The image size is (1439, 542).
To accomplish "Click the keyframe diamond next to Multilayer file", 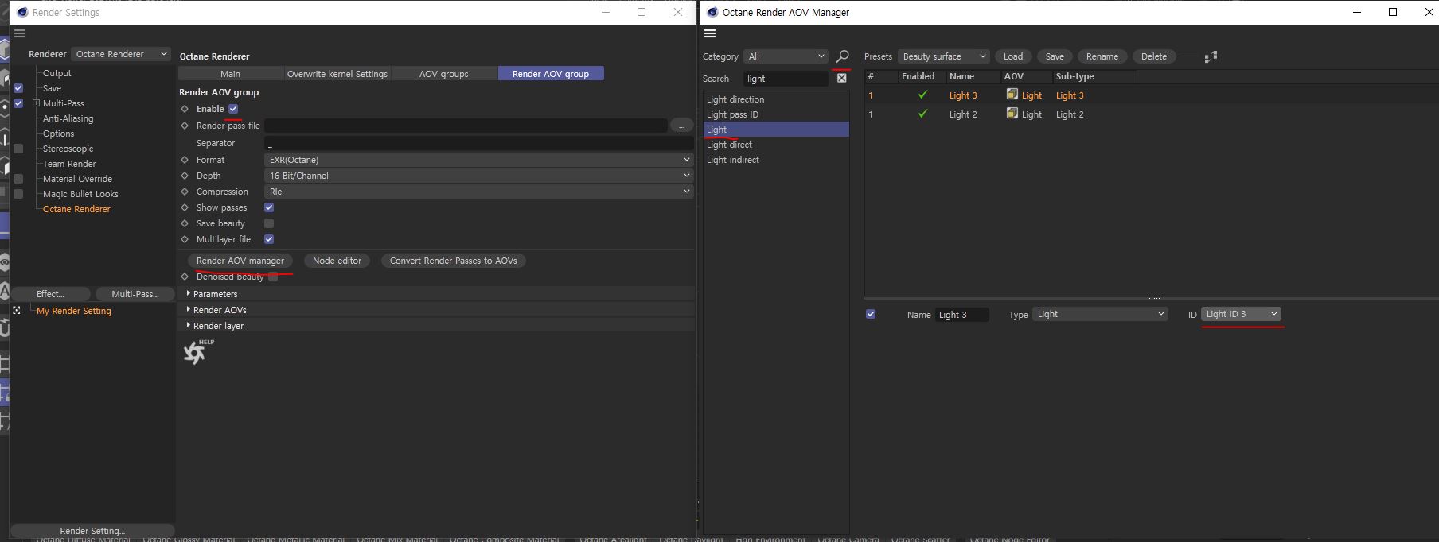I will 185,239.
